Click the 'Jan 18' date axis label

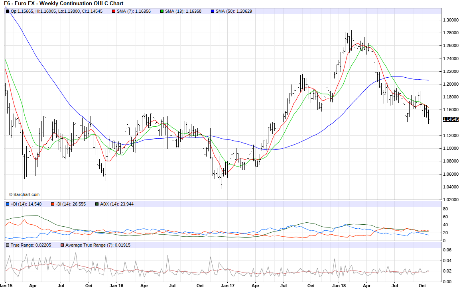[339, 286]
